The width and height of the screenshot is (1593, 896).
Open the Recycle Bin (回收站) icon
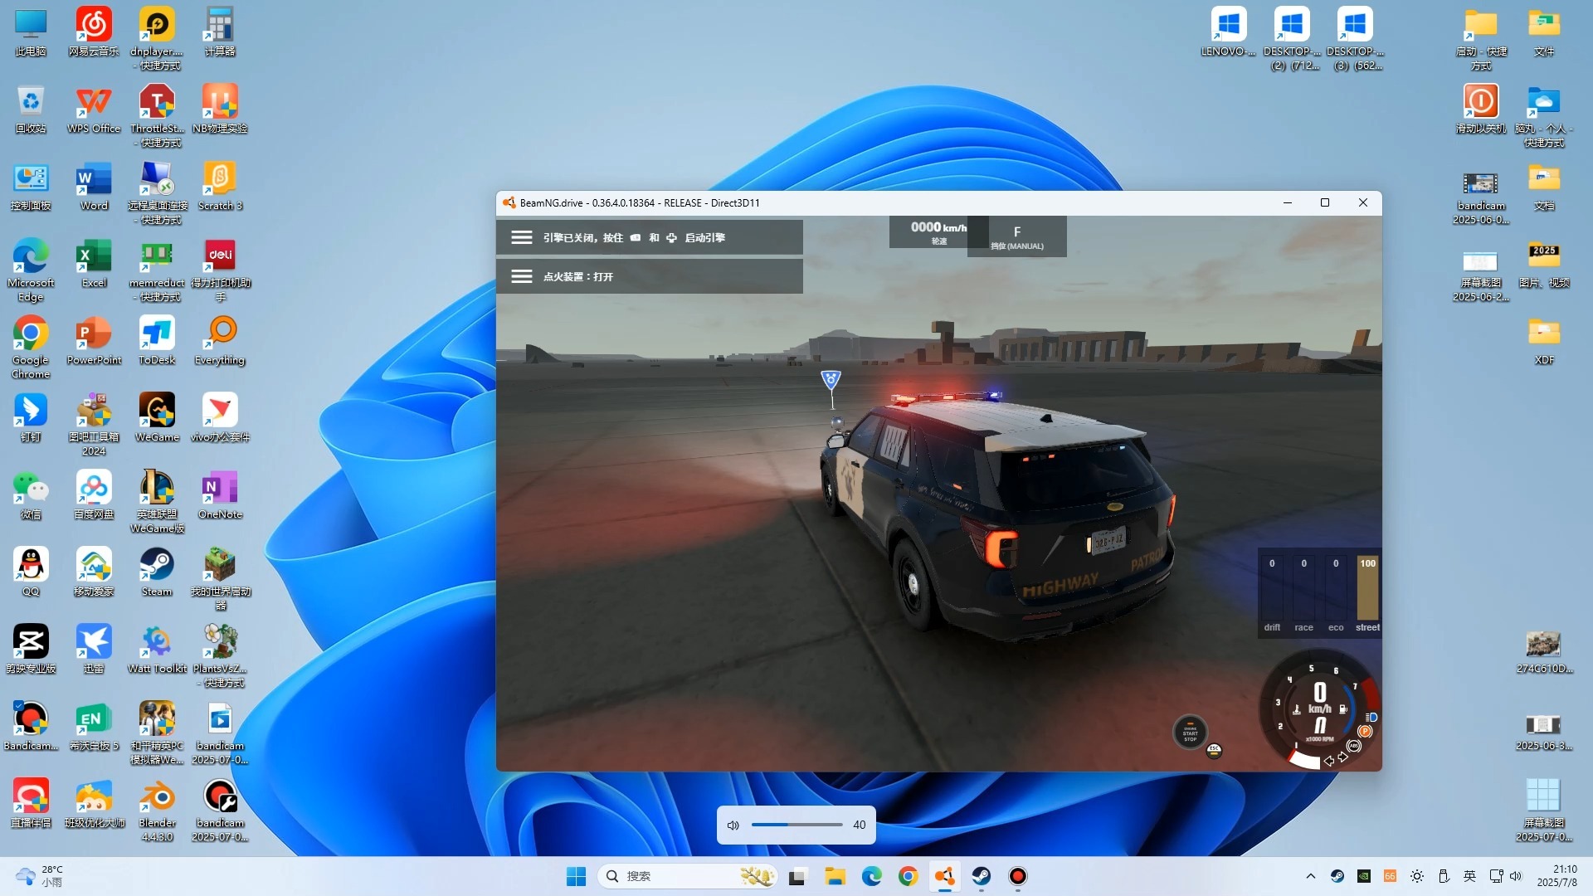pyautogui.click(x=31, y=110)
